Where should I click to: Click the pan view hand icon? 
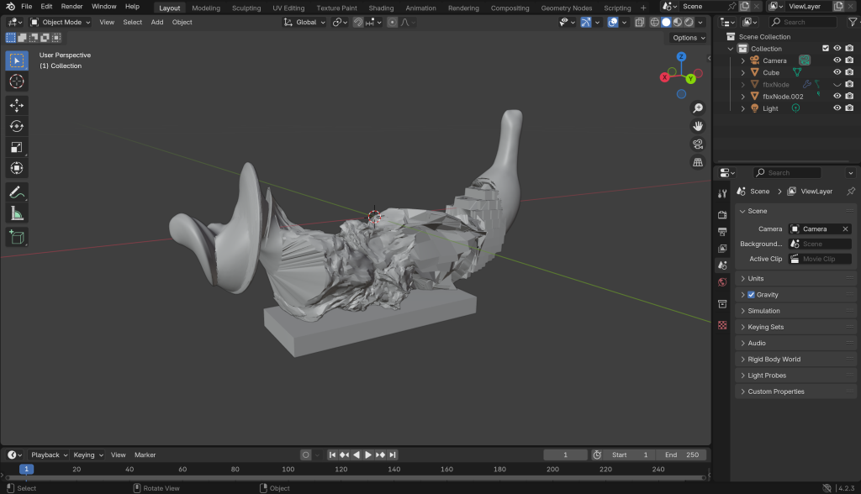698,126
